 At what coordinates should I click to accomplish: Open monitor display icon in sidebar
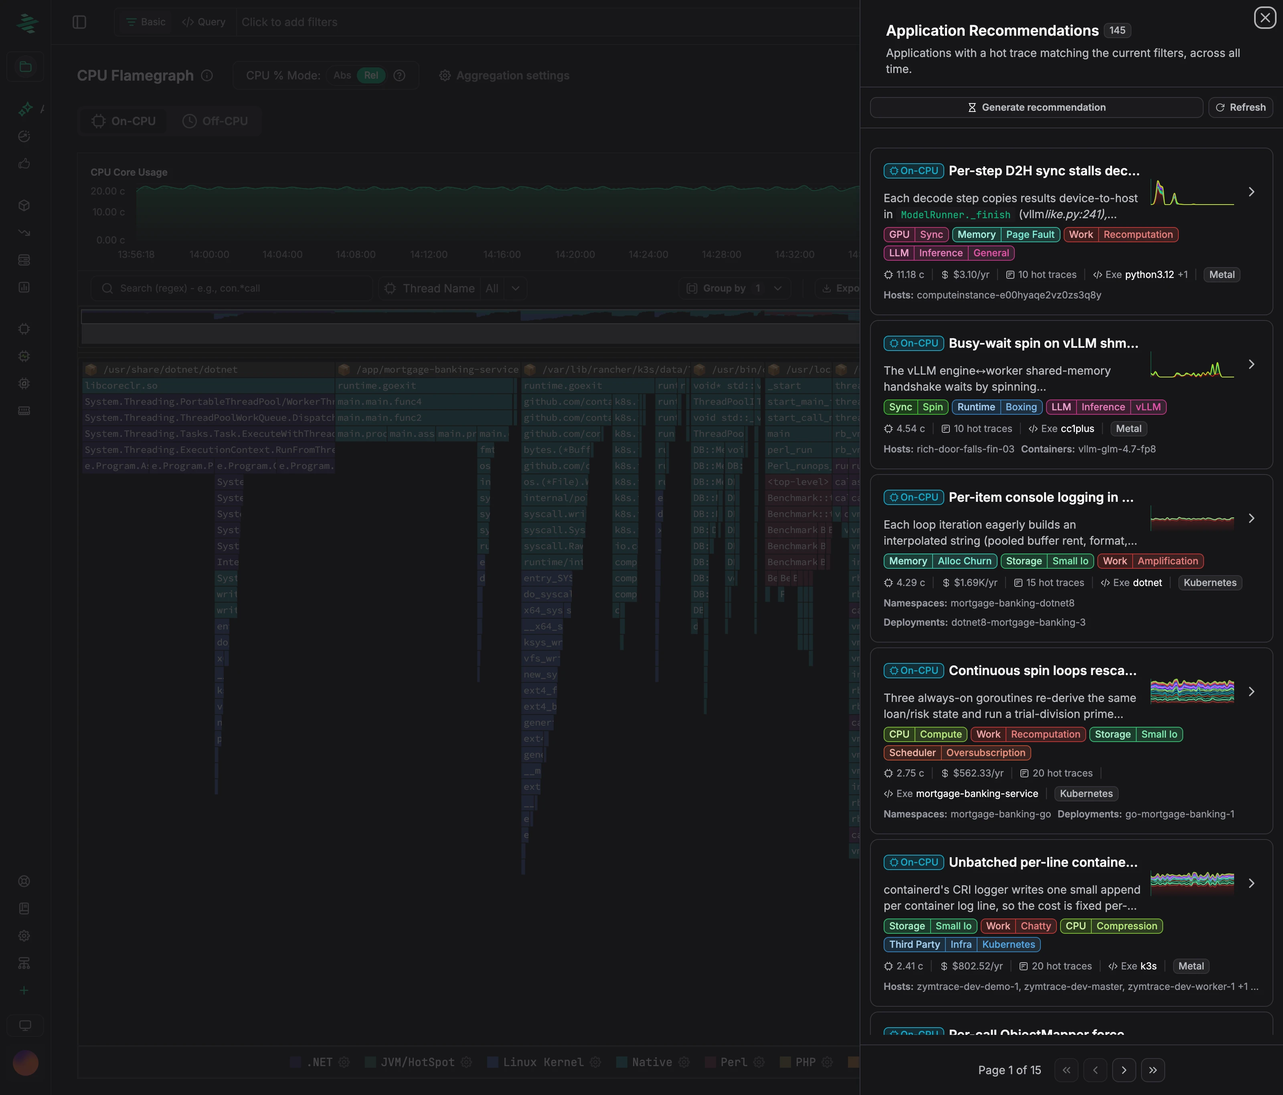pyautogui.click(x=25, y=1025)
